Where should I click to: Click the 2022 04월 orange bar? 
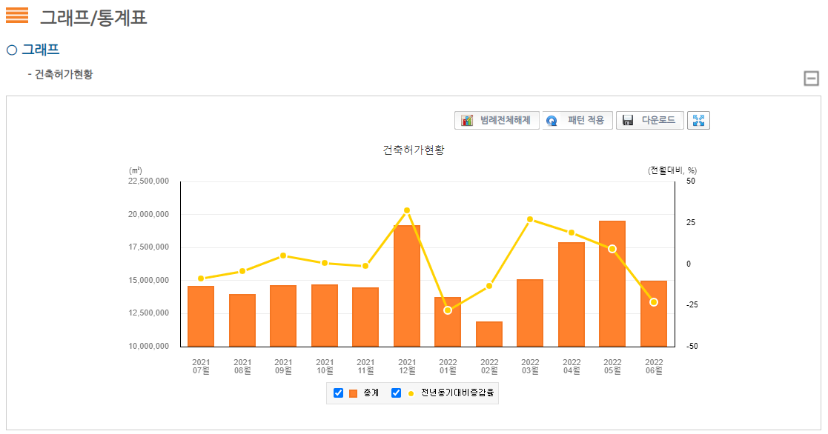coord(572,294)
